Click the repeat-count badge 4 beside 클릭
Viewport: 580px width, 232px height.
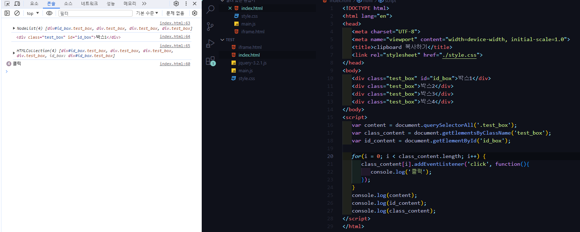click(9, 64)
